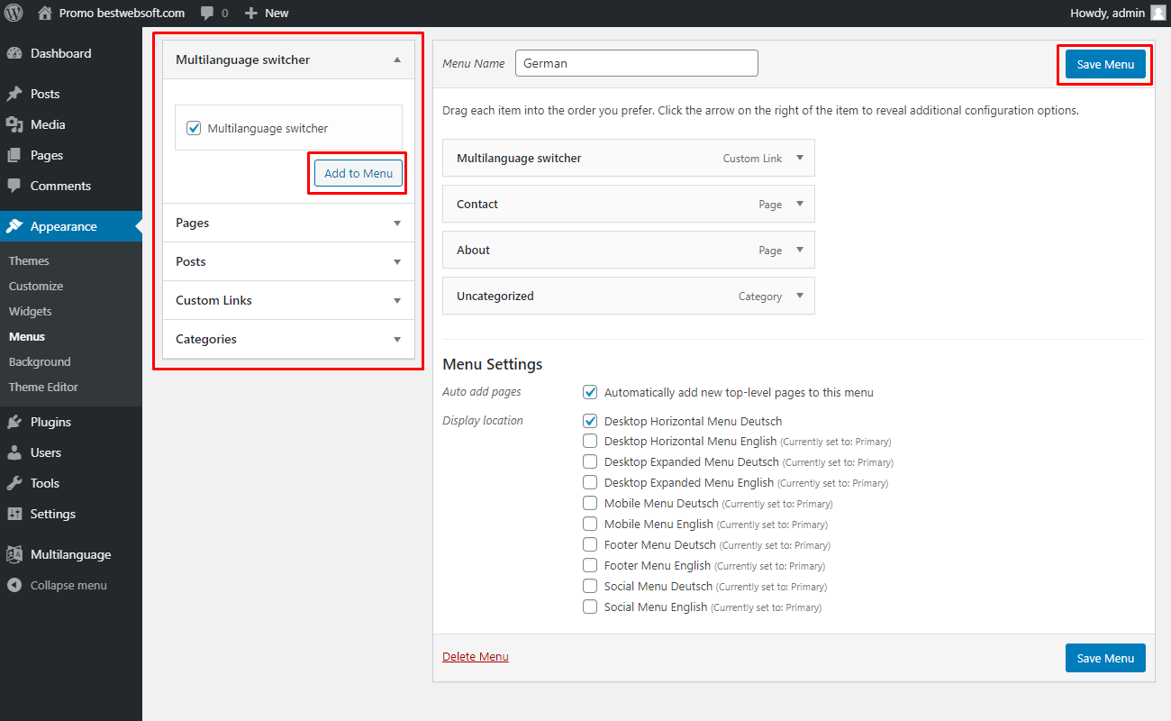The width and height of the screenshot is (1171, 721).
Task: Uncheck the Multilanguage switcher checkbox
Action: click(194, 128)
